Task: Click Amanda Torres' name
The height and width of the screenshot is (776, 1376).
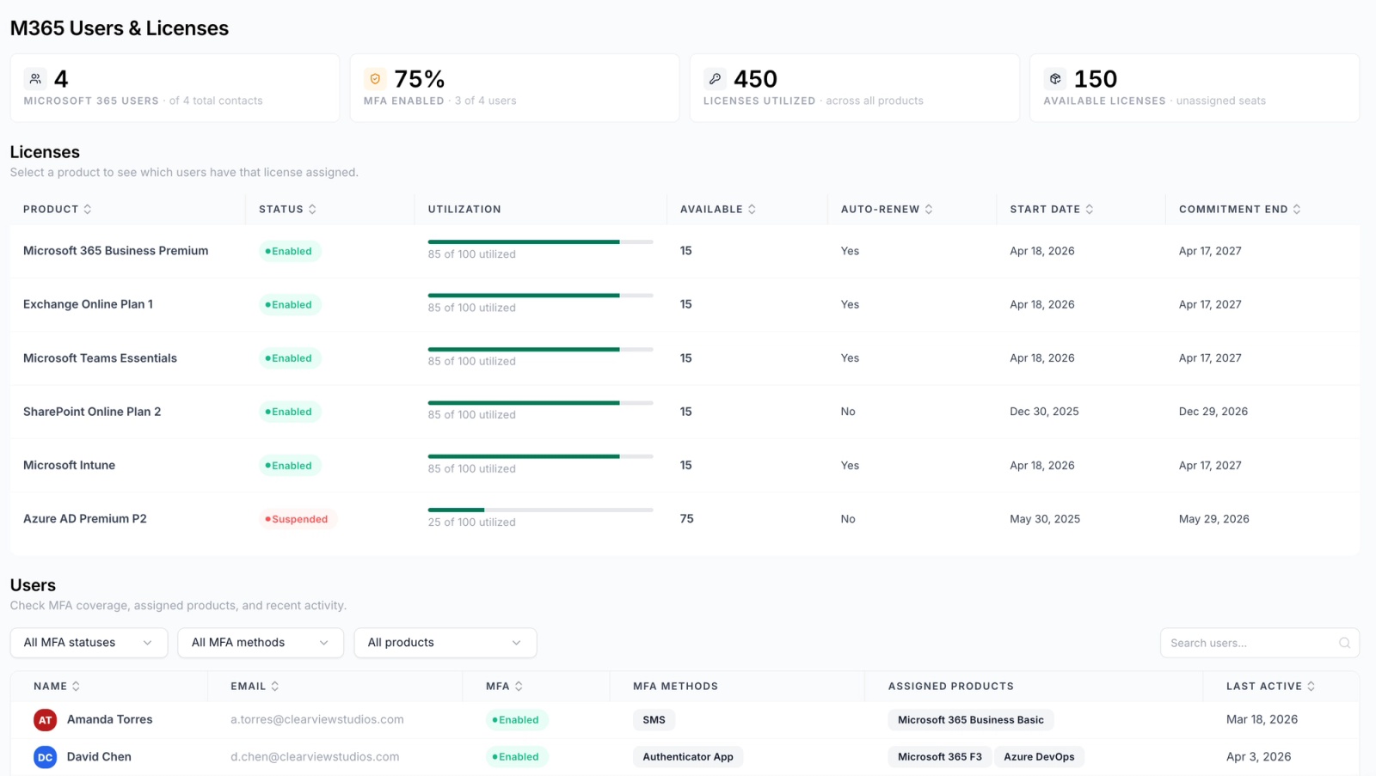Action: coord(109,720)
